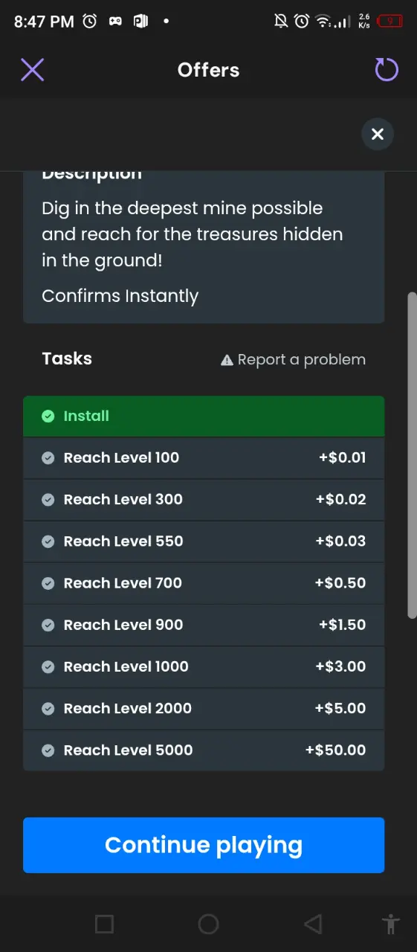Tap check icon for Reach Level 700
Viewport: 417px width, 952px height.
coord(48,583)
